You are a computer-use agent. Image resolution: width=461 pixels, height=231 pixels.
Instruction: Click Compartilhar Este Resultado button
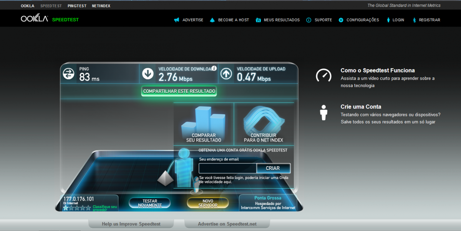pyautogui.click(x=179, y=91)
